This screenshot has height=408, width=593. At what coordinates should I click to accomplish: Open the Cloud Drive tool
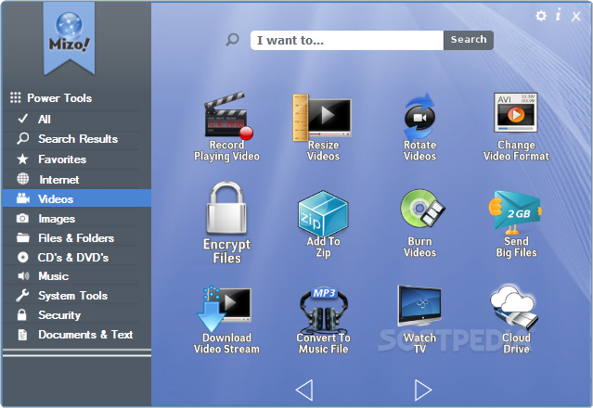point(516,320)
